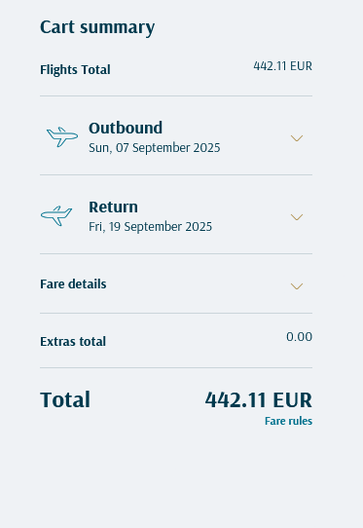Click the Flights Total label
Screen dimensions: 363x528
[75, 70]
